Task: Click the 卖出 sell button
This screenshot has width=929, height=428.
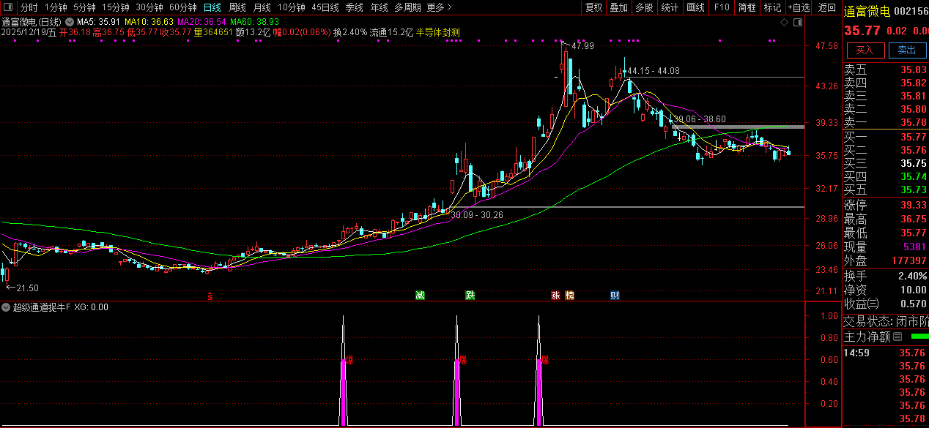Action: 907,50
